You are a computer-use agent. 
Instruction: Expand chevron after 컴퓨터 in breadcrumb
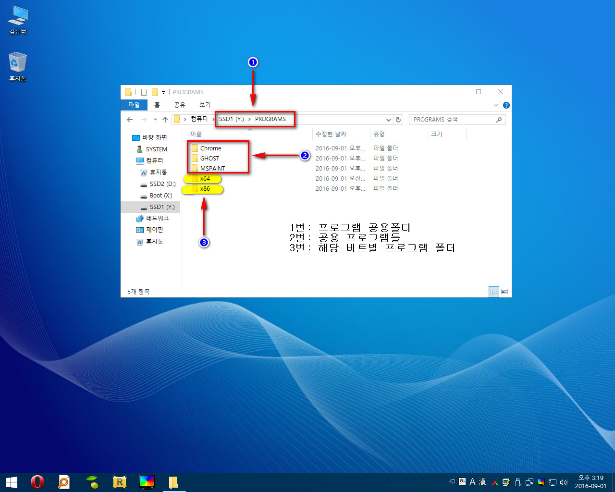pos(214,119)
